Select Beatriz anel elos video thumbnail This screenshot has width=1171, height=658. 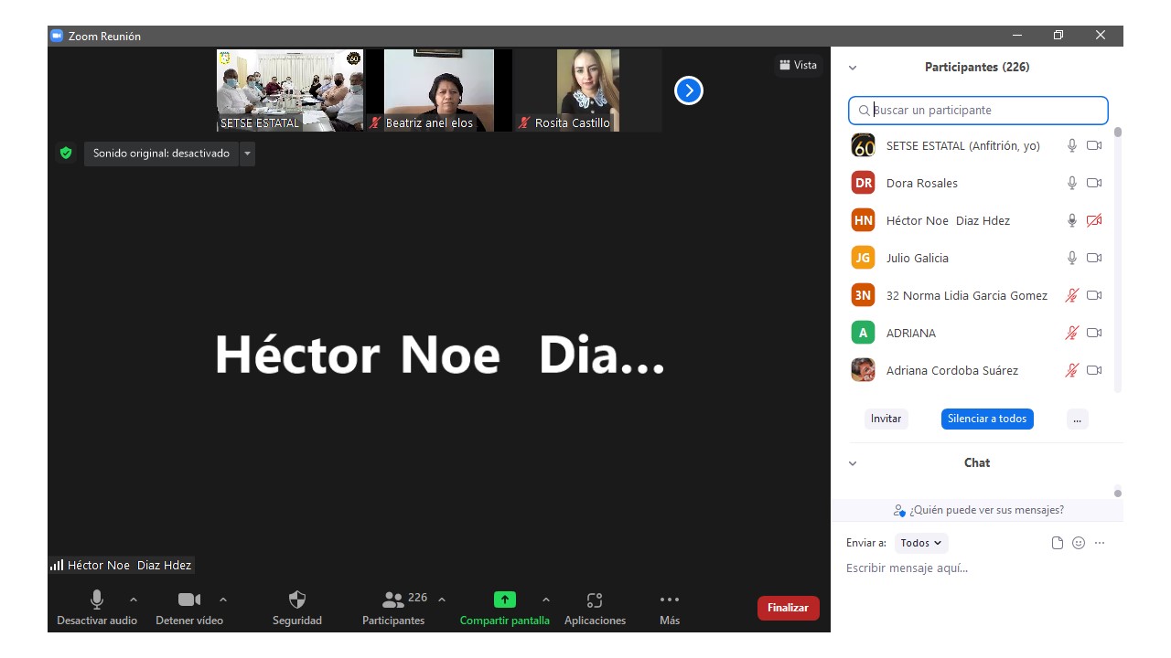click(439, 90)
